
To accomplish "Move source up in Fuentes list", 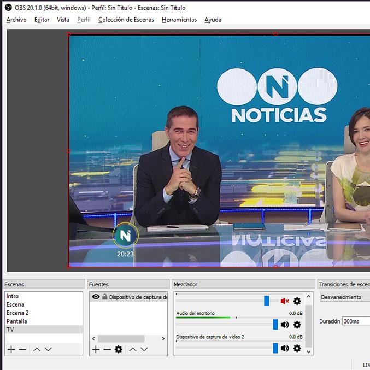I will point(133,349).
